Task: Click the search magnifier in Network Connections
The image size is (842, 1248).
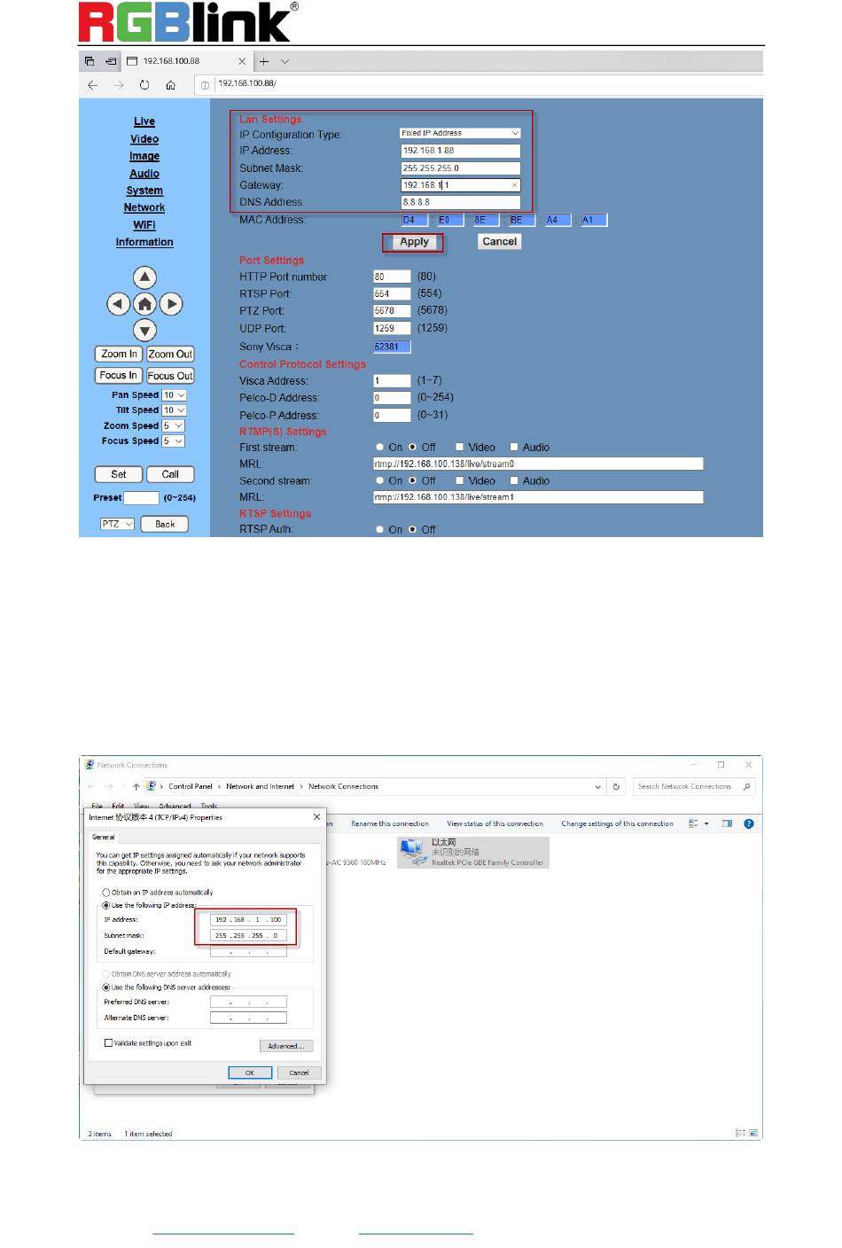Action: tap(746, 786)
